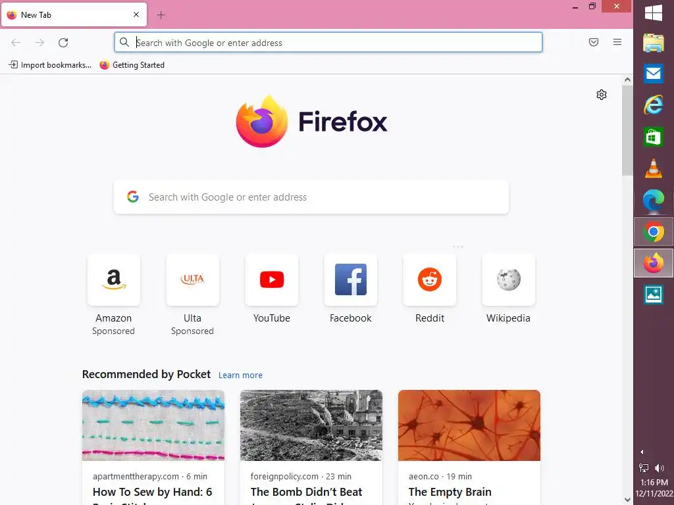Open the Mail app from taskbar
Image resolution: width=674 pixels, height=505 pixels.
(654, 74)
